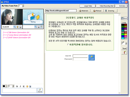Decrease the drawing line width stepper

coord(126,44)
